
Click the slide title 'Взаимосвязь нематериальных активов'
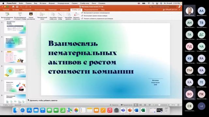[x=91, y=57]
